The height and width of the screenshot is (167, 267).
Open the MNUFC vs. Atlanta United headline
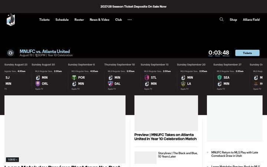coord(44,51)
